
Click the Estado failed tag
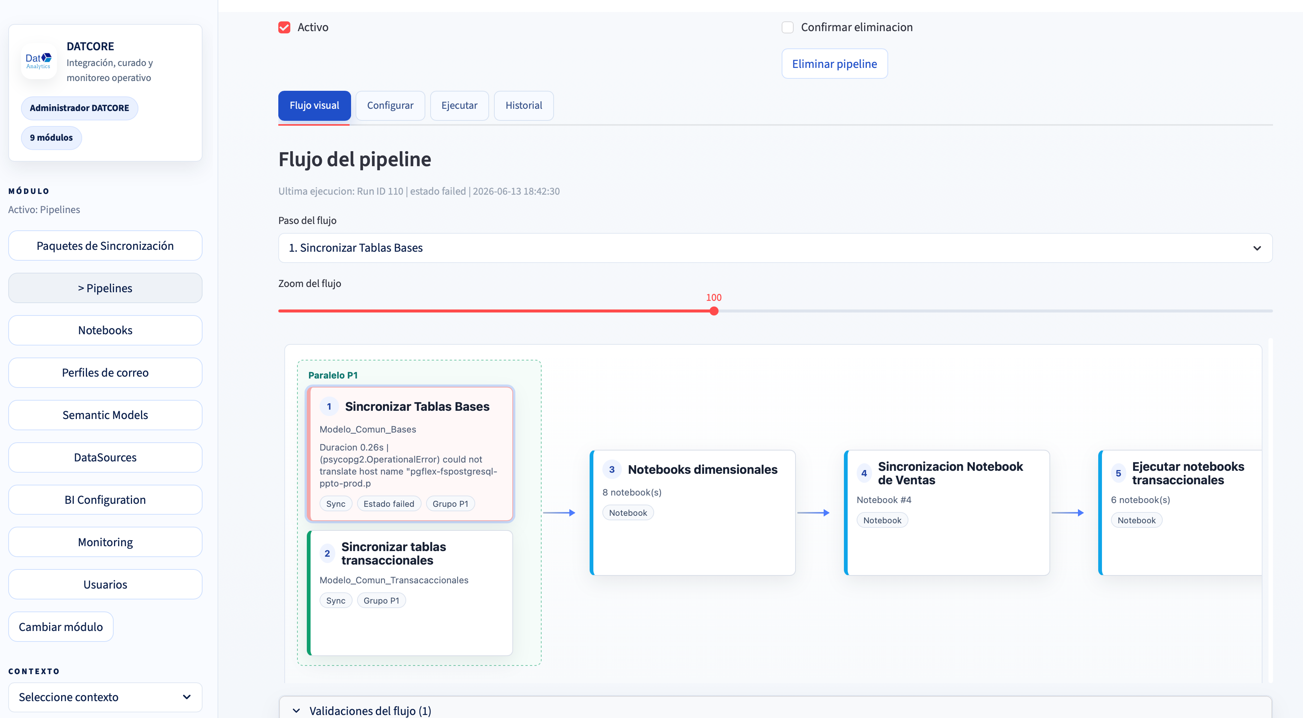coord(389,504)
